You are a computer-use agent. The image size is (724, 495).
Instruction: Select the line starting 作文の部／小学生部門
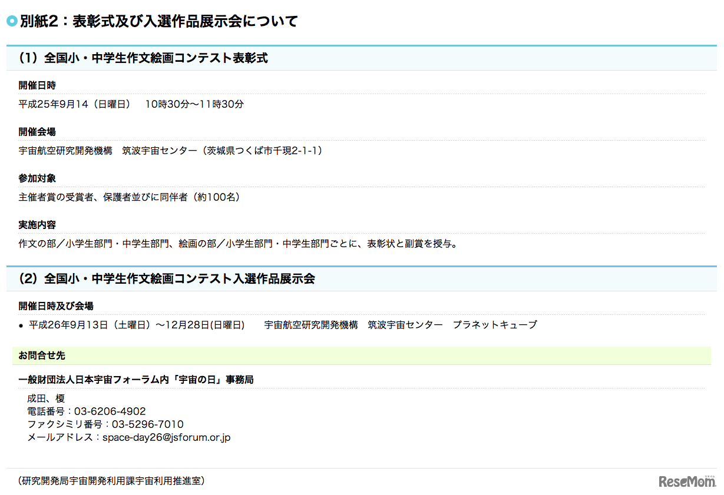coord(238,244)
